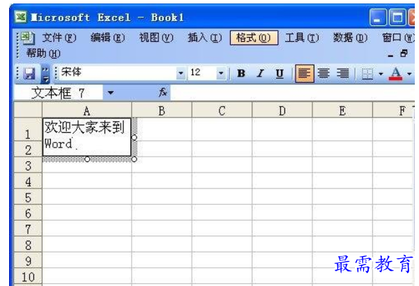Image resolution: width=419 pixels, height=286 pixels.
Task: Open the Borders dropdown arrow
Action: pos(381,74)
